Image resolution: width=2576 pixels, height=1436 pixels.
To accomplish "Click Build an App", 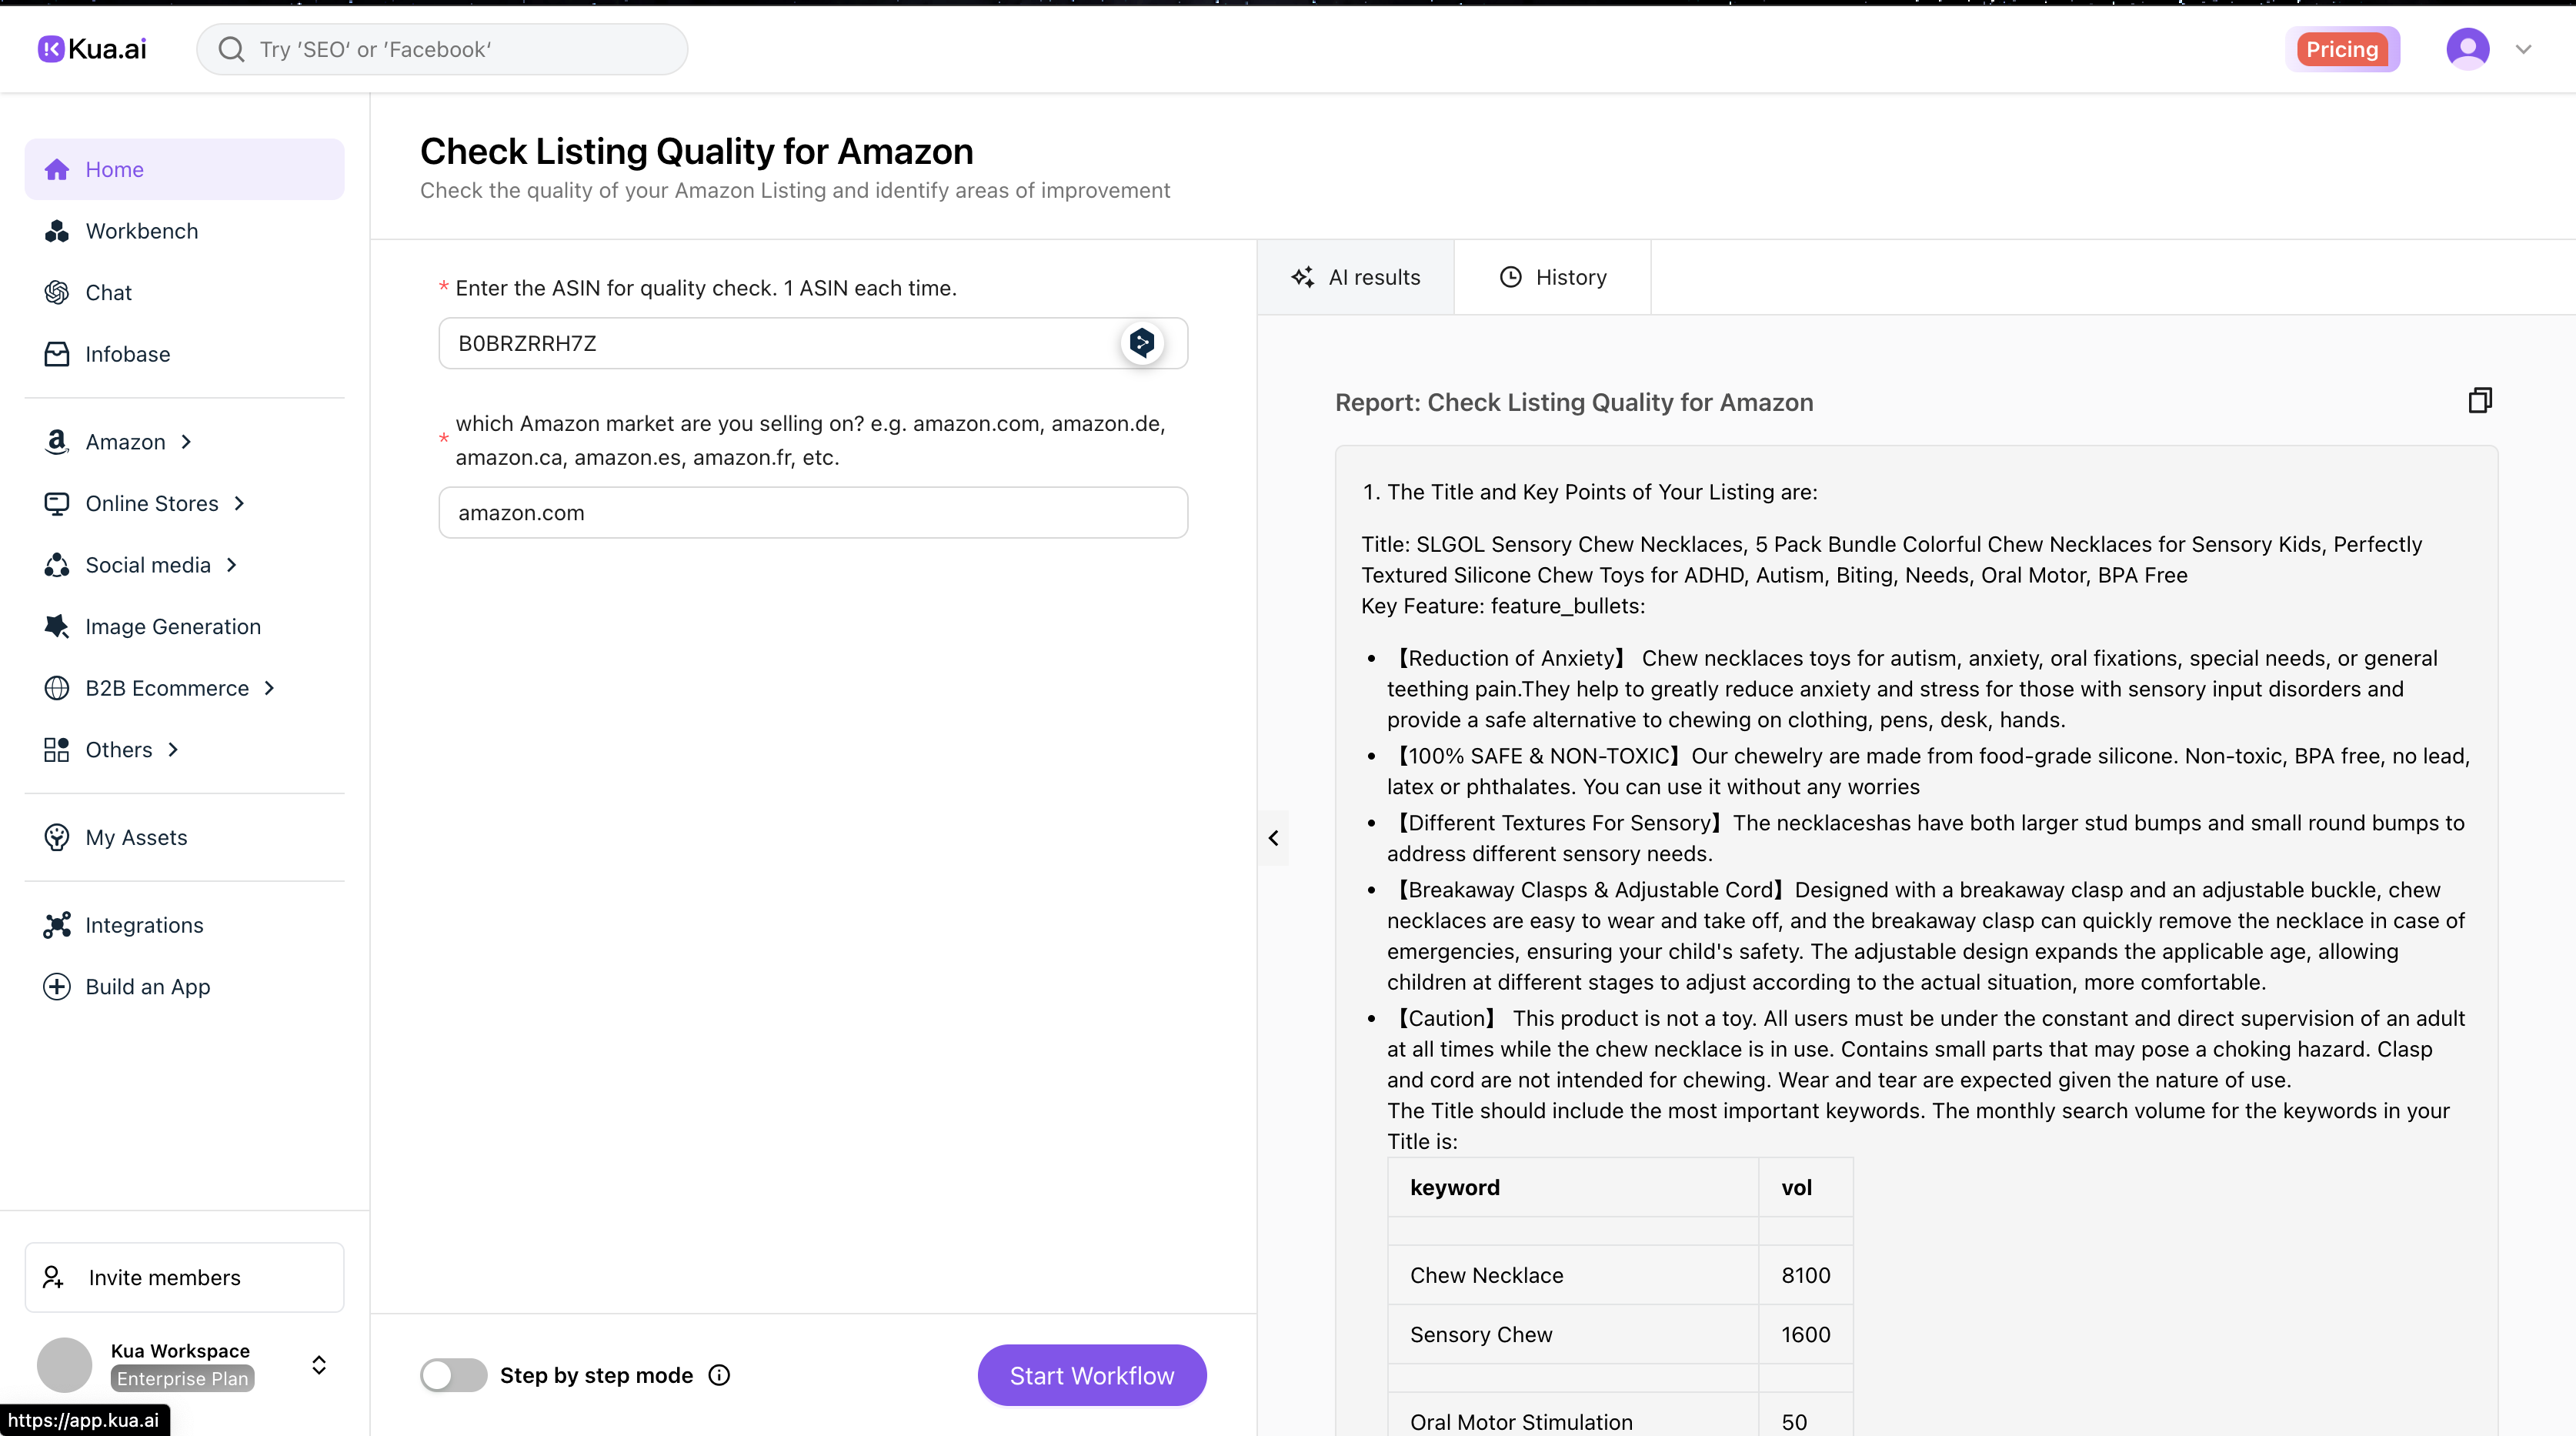I will coord(146,986).
